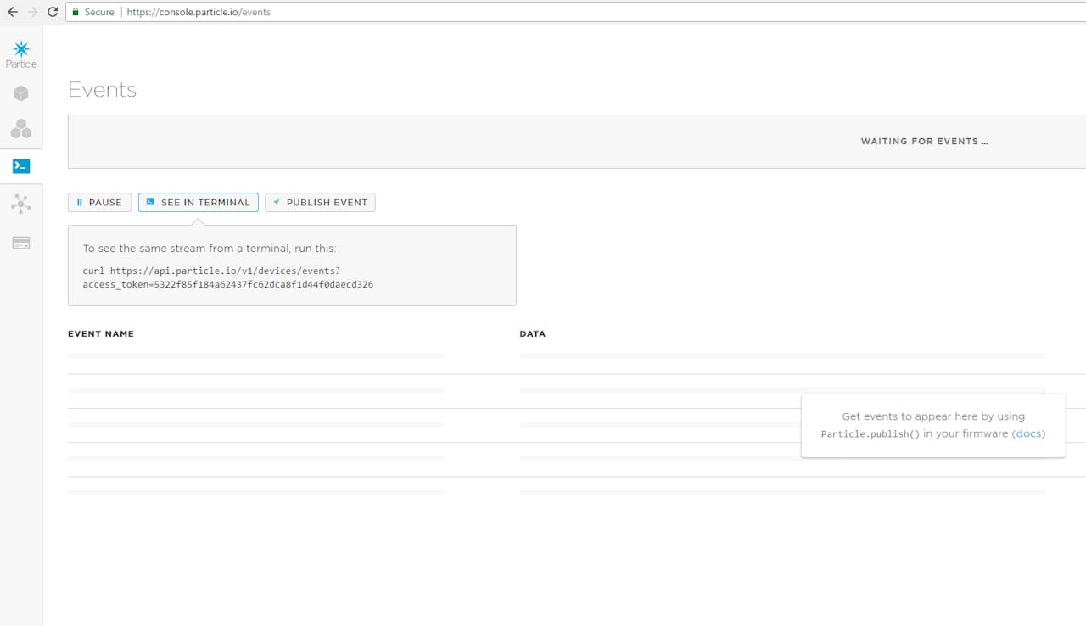Click the See in Terminal button
Viewport: 1086px width, 626px height.
coord(199,203)
